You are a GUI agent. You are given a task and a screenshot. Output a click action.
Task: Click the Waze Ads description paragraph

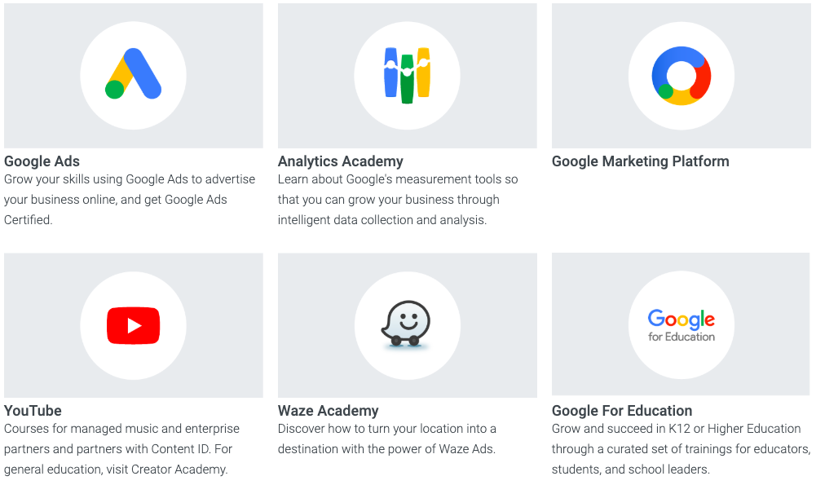click(387, 439)
